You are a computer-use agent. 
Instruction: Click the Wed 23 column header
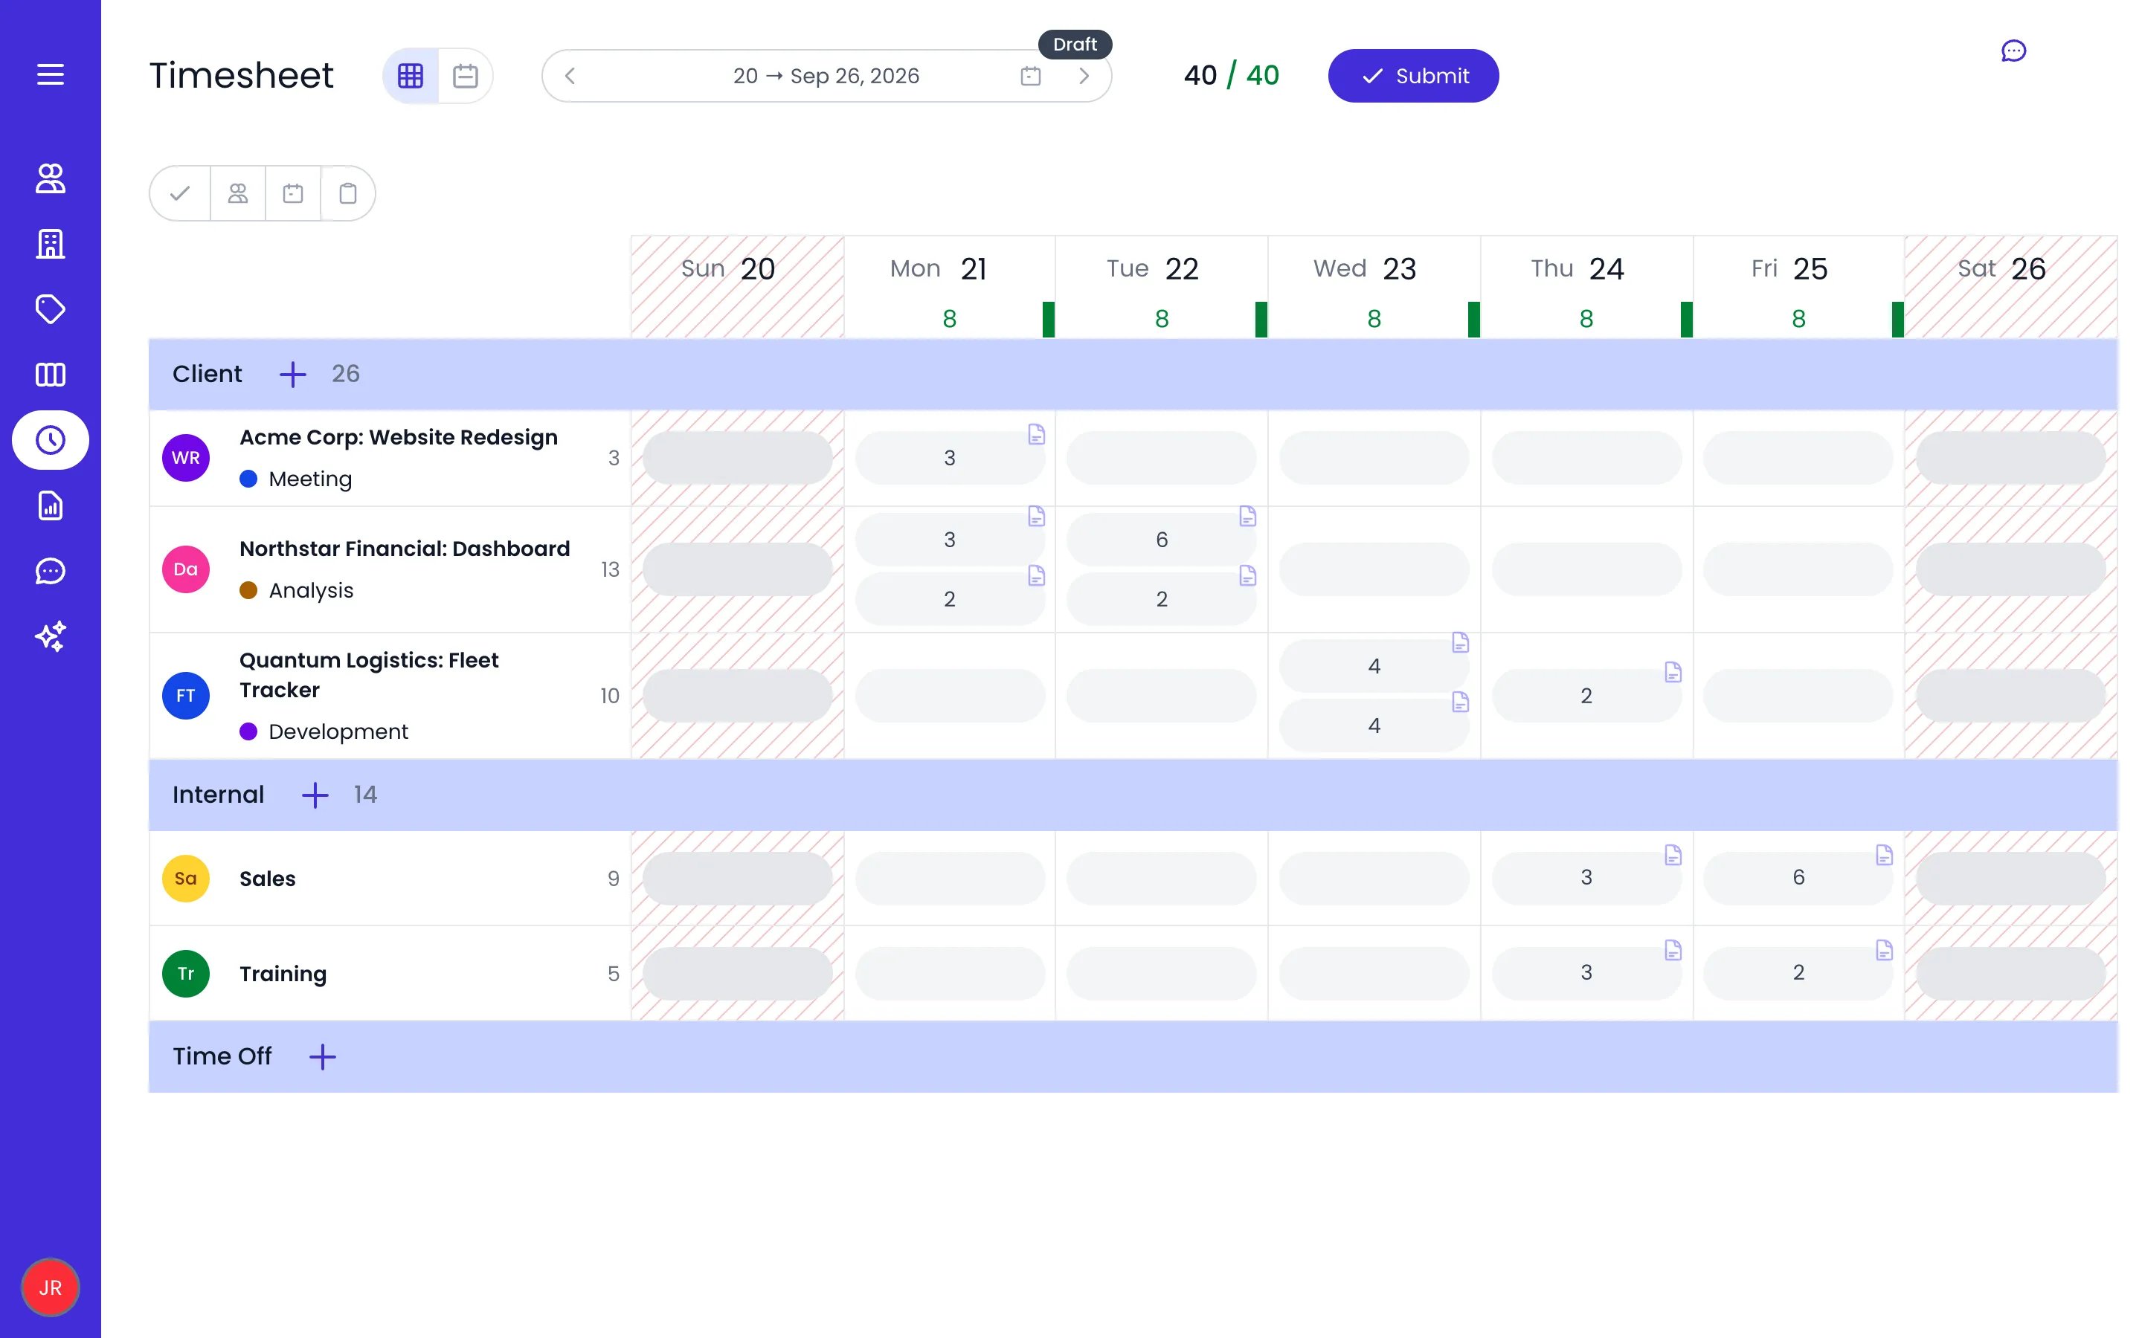click(1374, 287)
